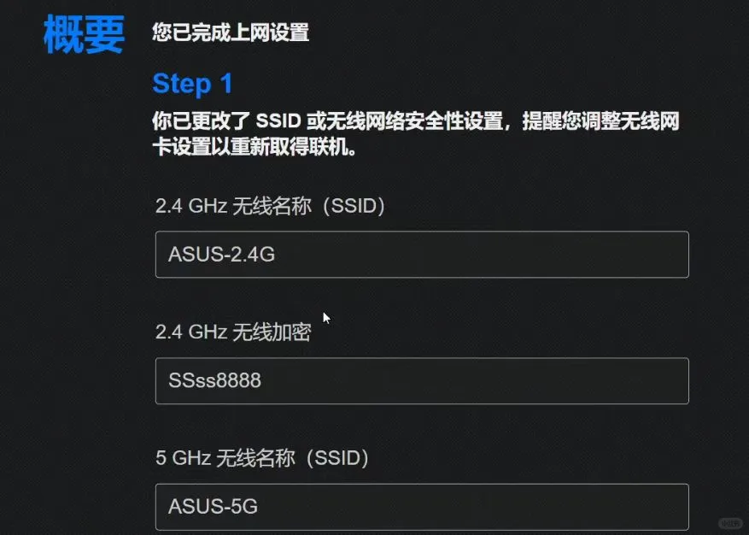Click the Step 1 heading
The width and height of the screenshot is (749, 535).
pos(192,84)
